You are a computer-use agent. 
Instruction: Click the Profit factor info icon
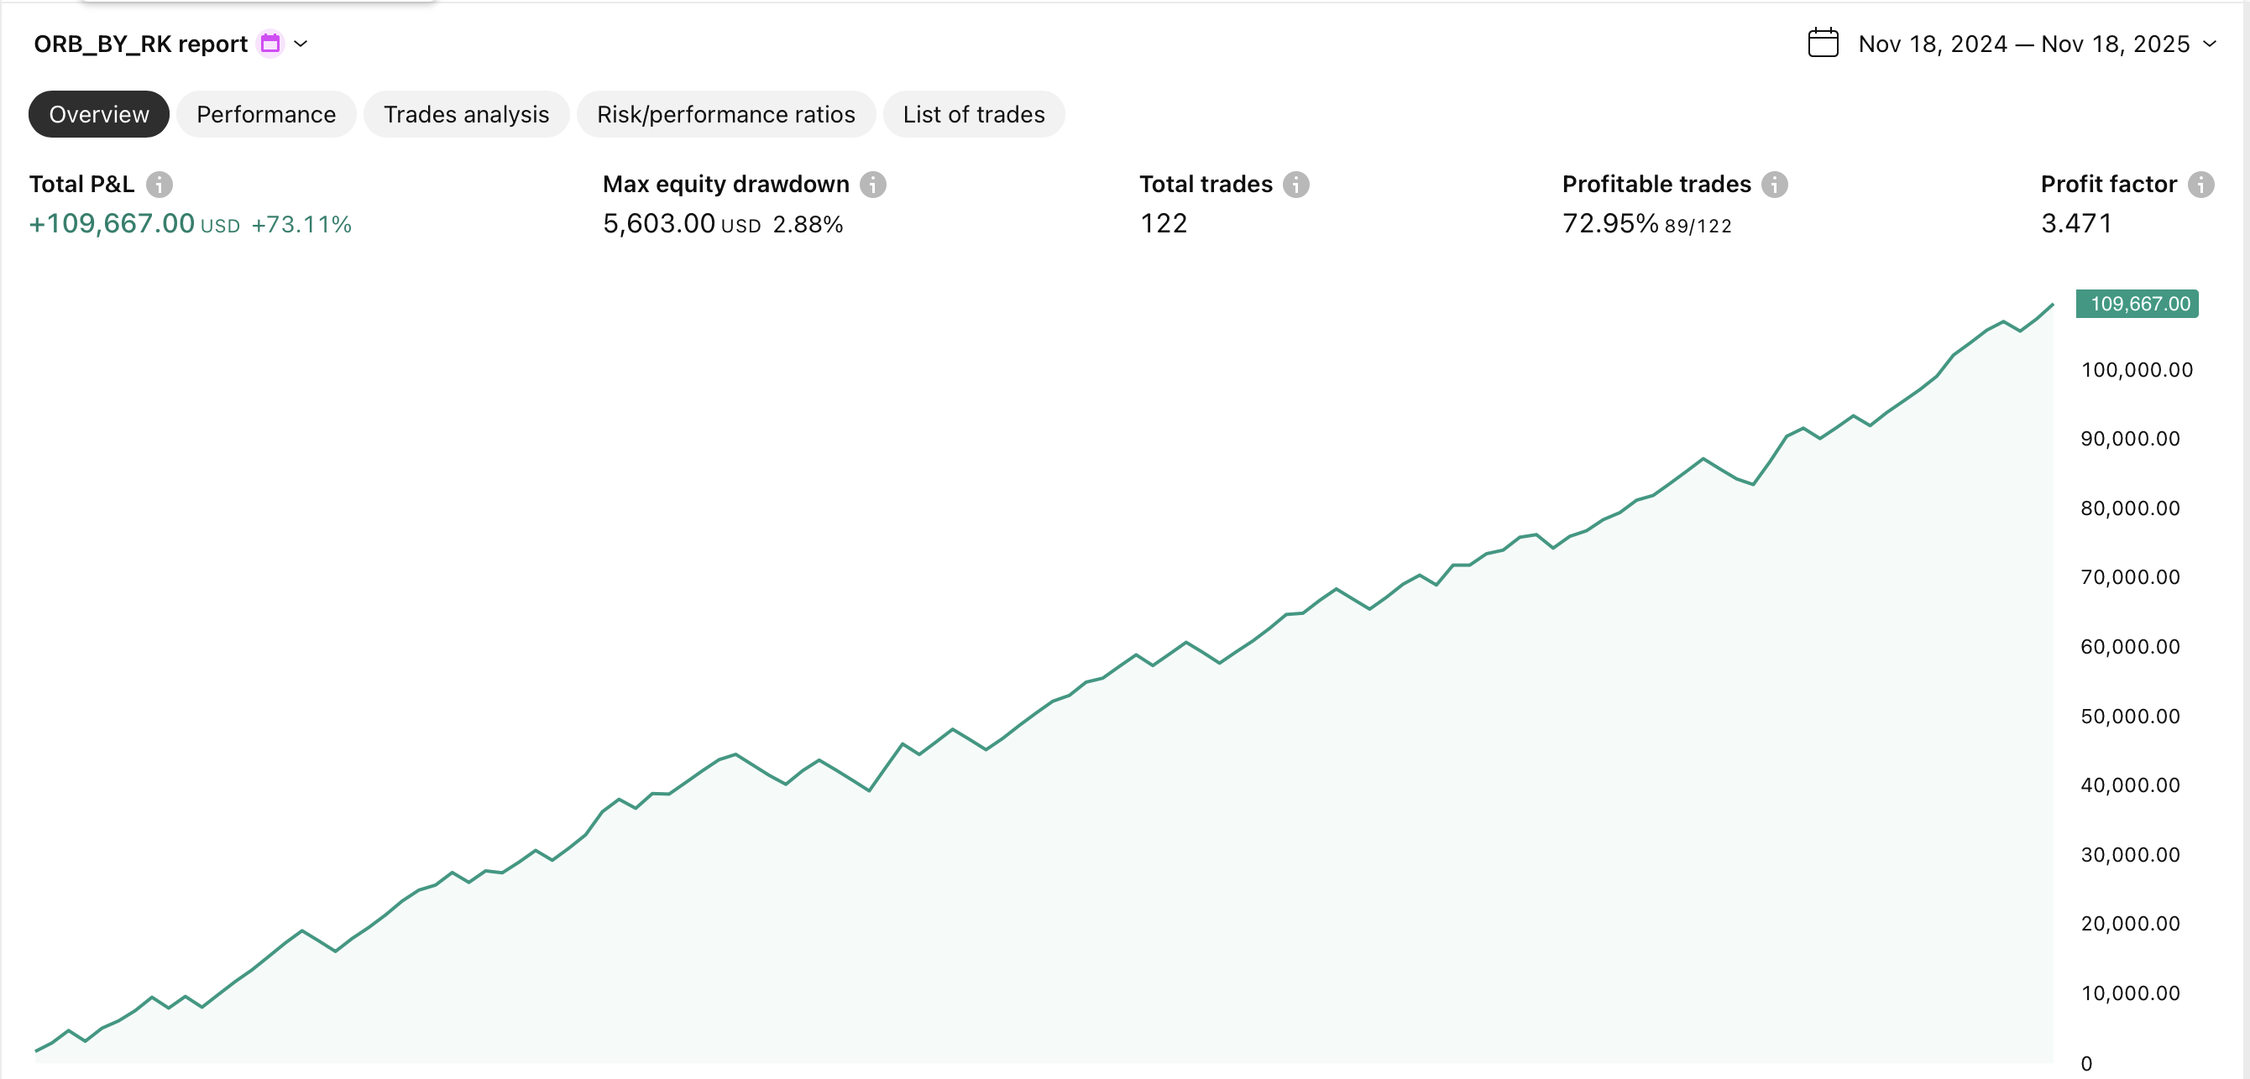pyautogui.click(x=2201, y=185)
